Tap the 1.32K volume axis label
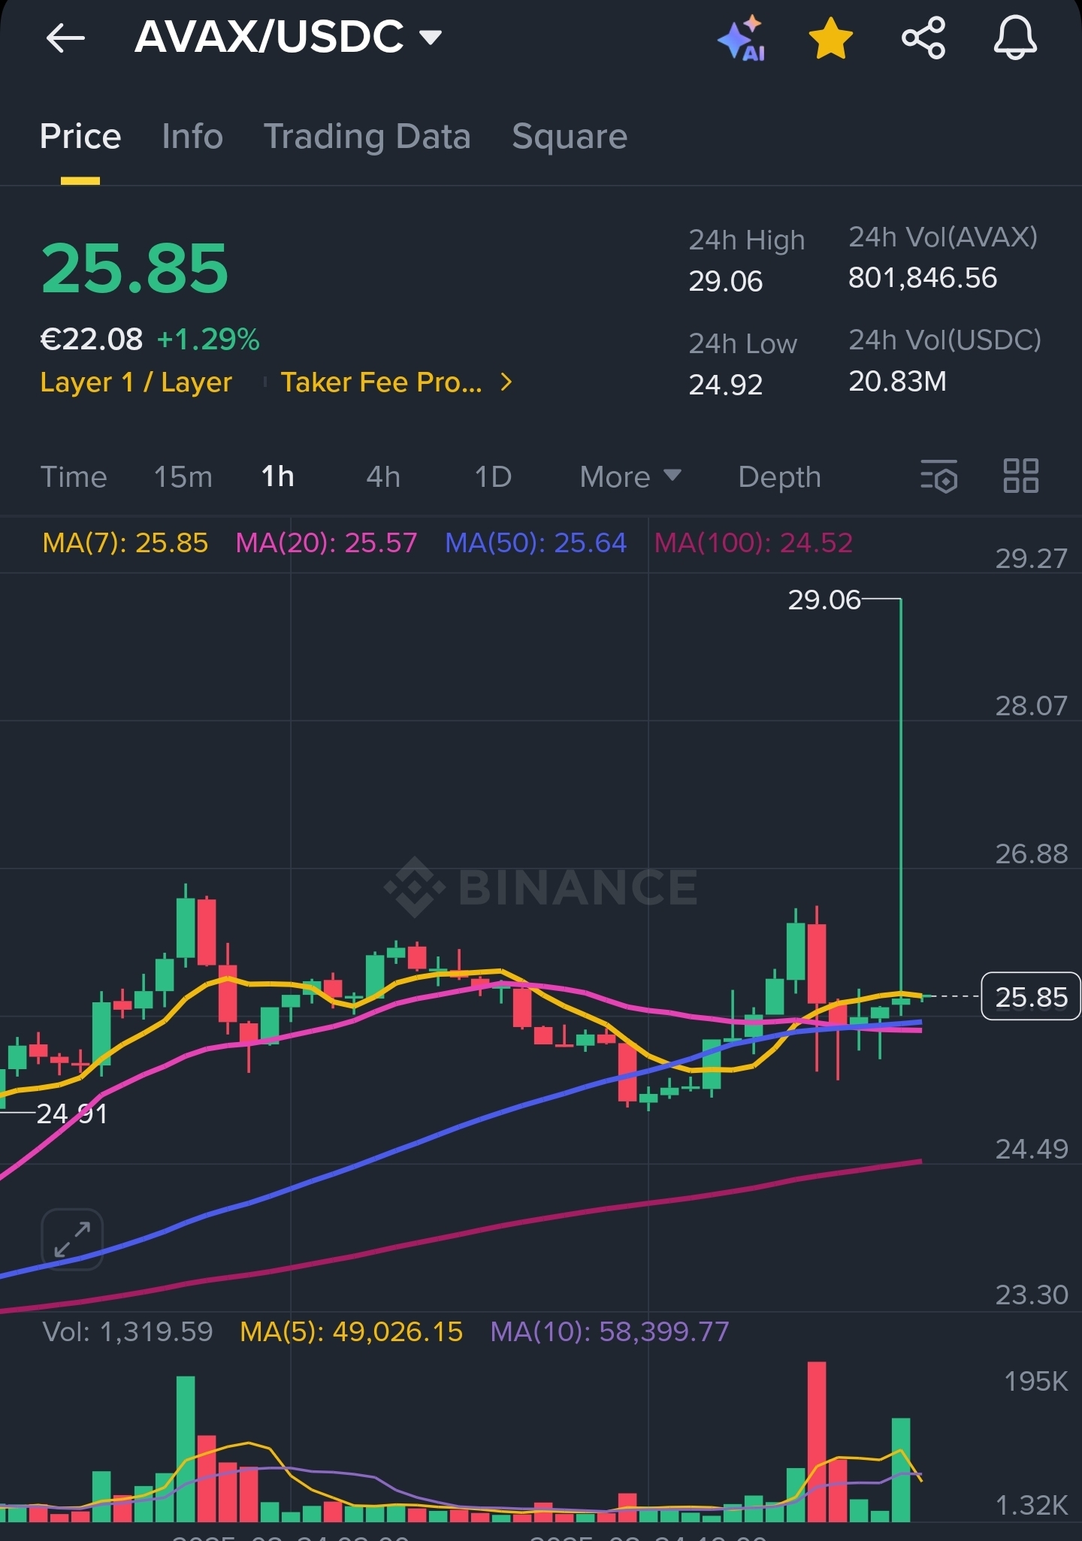Screen dimensions: 1082x1541 pyautogui.click(x=1031, y=1506)
